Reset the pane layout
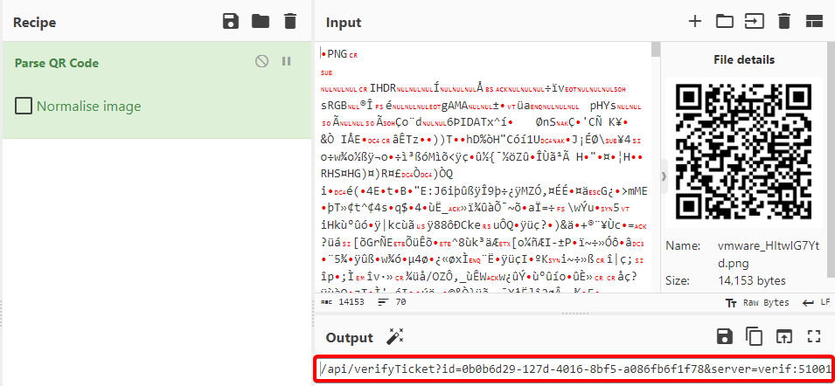Image resolution: width=835 pixels, height=386 pixels. 814,21
